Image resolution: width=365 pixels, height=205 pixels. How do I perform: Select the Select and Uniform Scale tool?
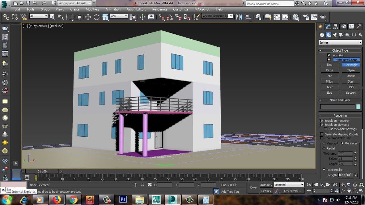pyautogui.click(x=105, y=17)
